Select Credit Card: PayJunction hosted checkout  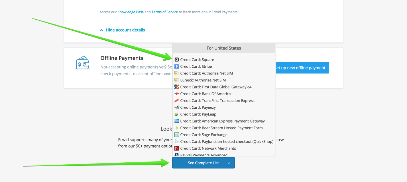pyautogui.click(x=224, y=142)
